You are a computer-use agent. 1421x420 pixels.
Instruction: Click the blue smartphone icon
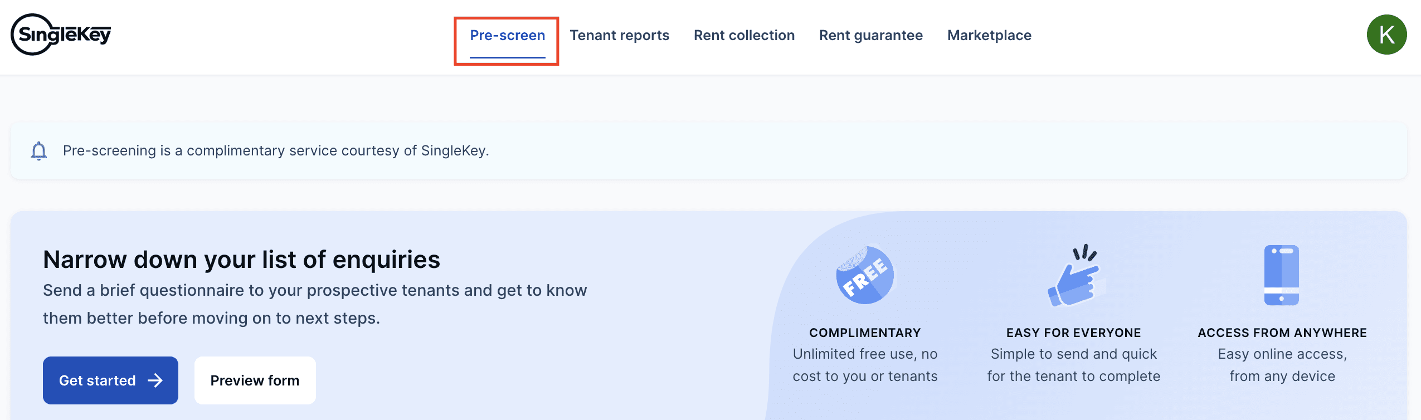(x=1281, y=275)
